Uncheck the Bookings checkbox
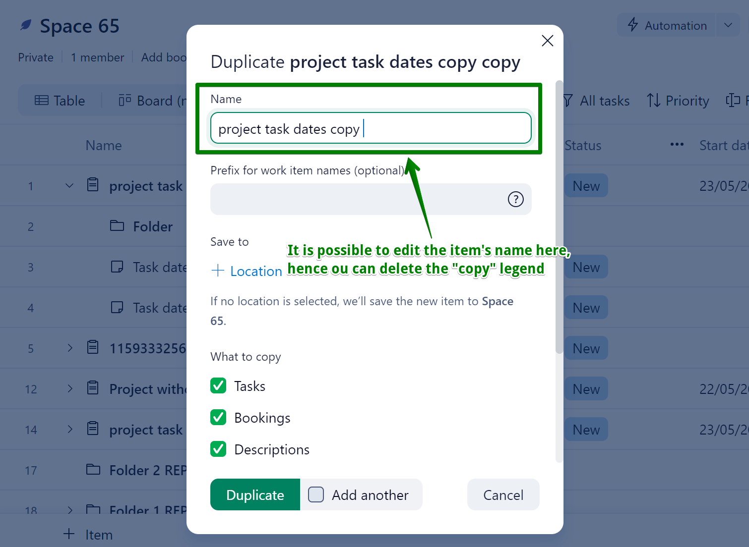Image resolution: width=749 pixels, height=547 pixels. pyautogui.click(x=218, y=417)
